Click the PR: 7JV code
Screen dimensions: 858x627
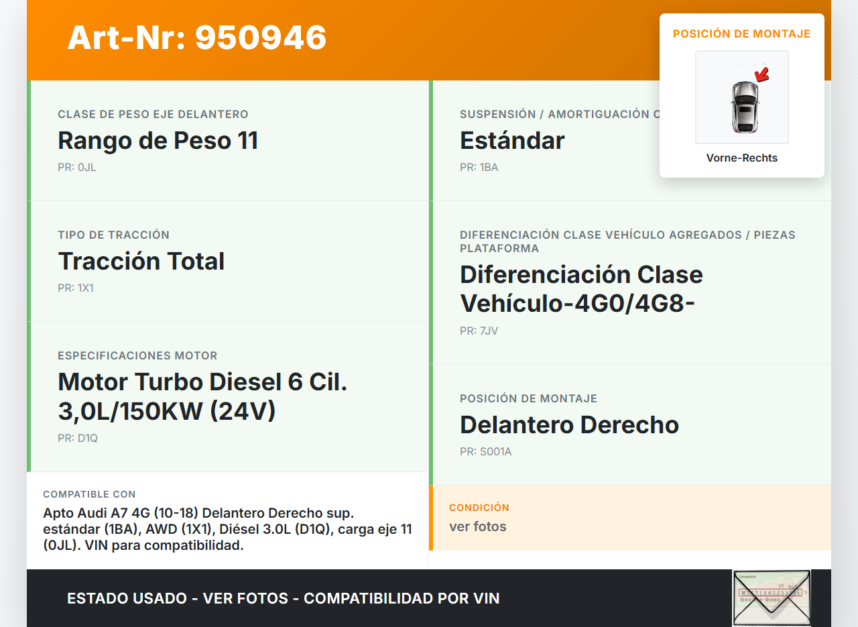click(479, 331)
